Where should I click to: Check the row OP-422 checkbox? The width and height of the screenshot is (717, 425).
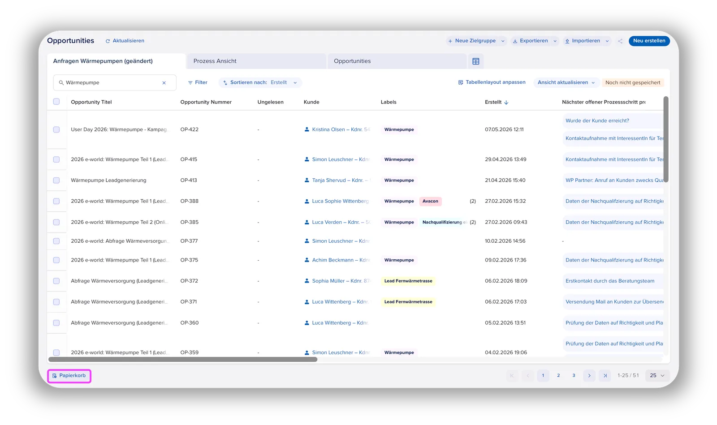[x=56, y=129]
